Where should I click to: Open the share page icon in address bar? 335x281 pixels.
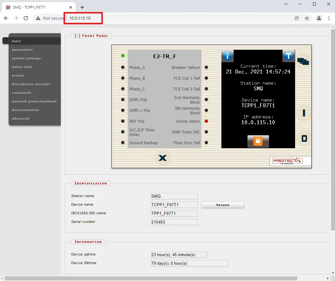click(297, 18)
